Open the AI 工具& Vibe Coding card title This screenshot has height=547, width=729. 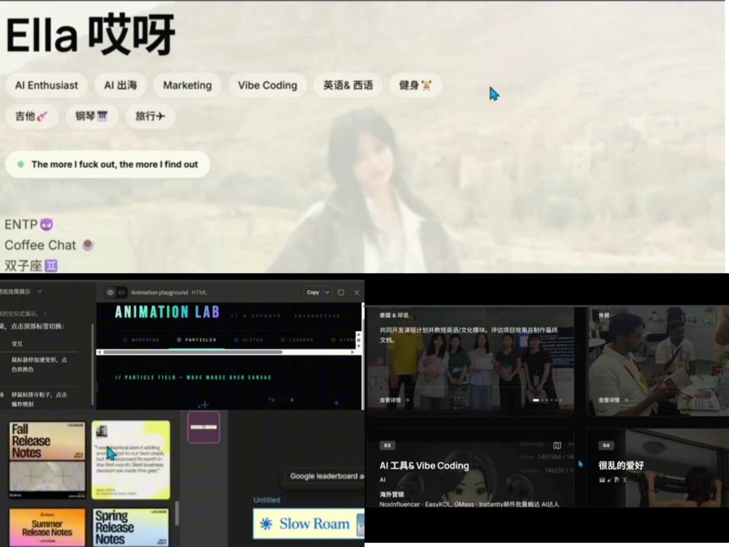424,465
